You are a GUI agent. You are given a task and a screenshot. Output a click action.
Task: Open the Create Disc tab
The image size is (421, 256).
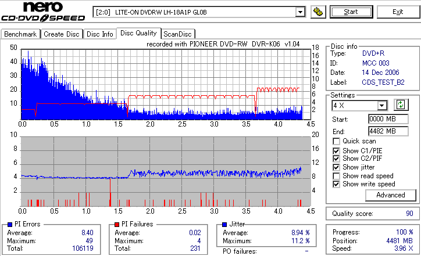point(62,34)
